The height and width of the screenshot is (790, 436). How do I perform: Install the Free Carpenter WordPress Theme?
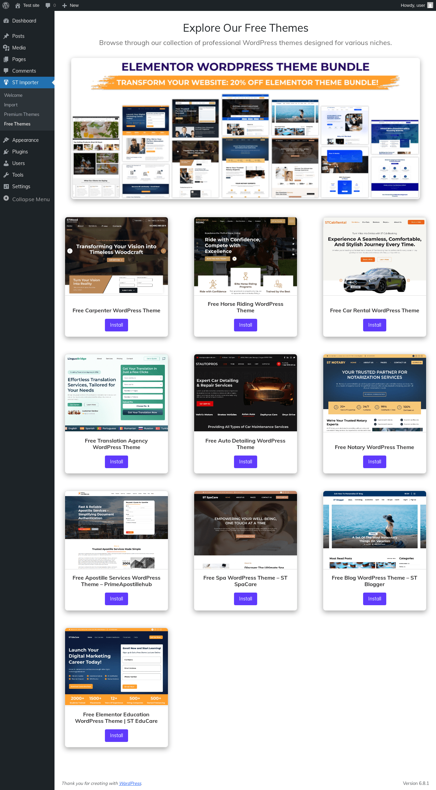116,325
